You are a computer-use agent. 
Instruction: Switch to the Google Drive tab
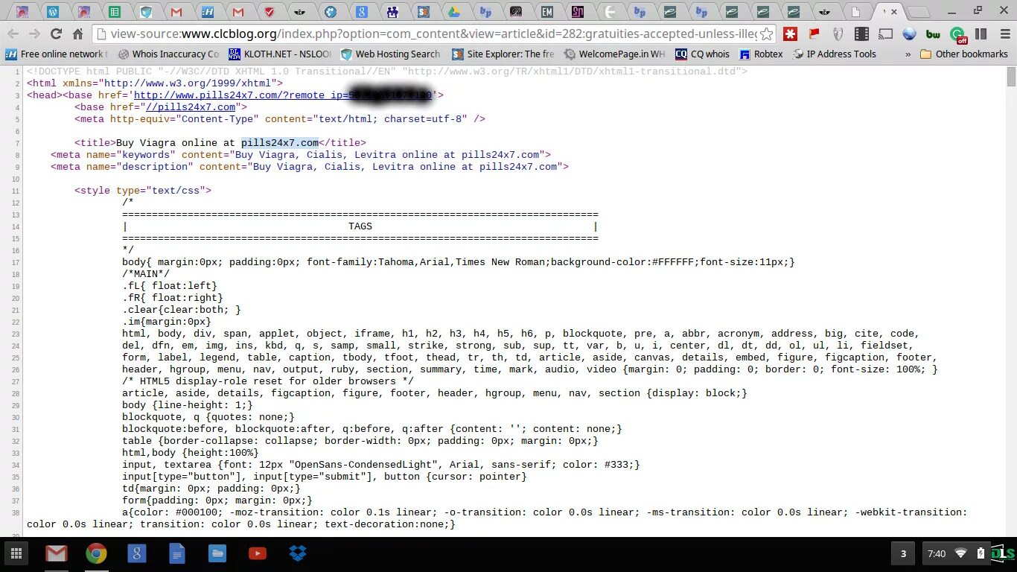coord(454,12)
